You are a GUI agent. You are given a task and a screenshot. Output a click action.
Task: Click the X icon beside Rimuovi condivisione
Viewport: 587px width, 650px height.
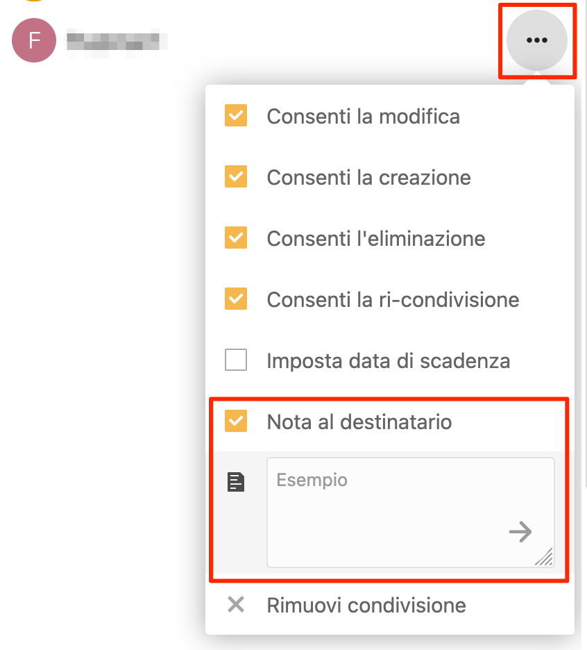(x=236, y=604)
